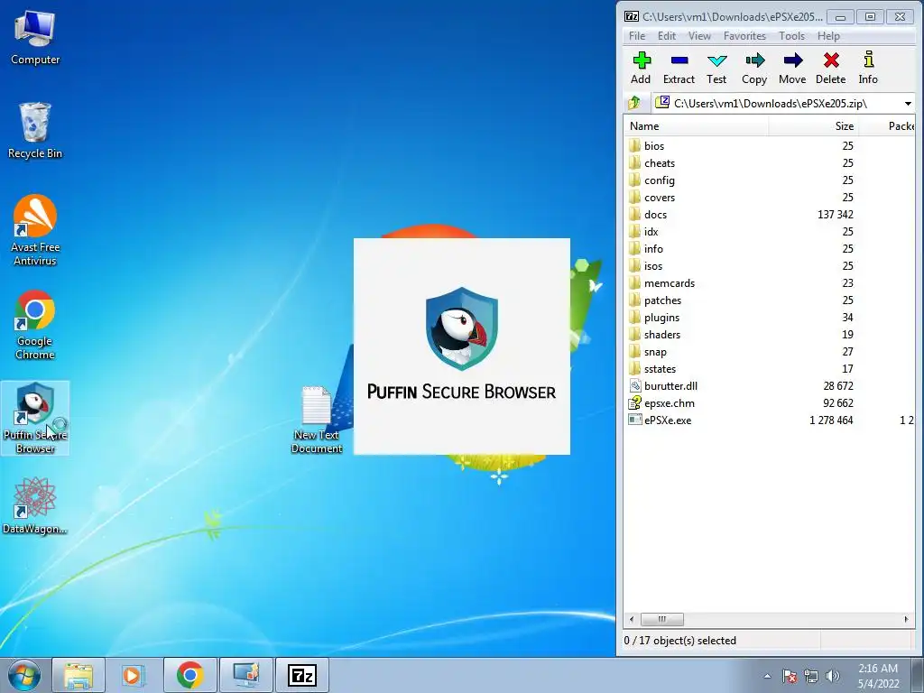This screenshot has height=693, width=924.
Task: Open the Info toolbar item
Action: tap(868, 69)
